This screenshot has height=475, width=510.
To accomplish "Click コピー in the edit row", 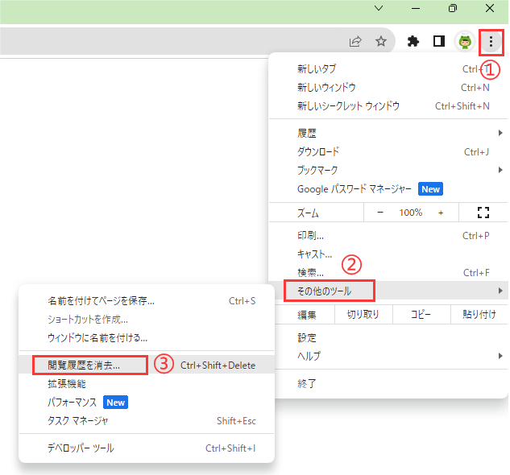I will (421, 315).
